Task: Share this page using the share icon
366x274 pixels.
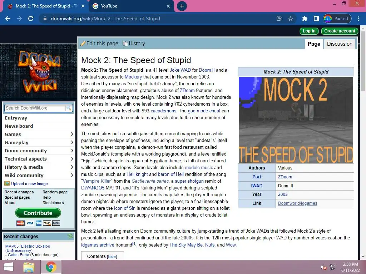Action: 279,19
